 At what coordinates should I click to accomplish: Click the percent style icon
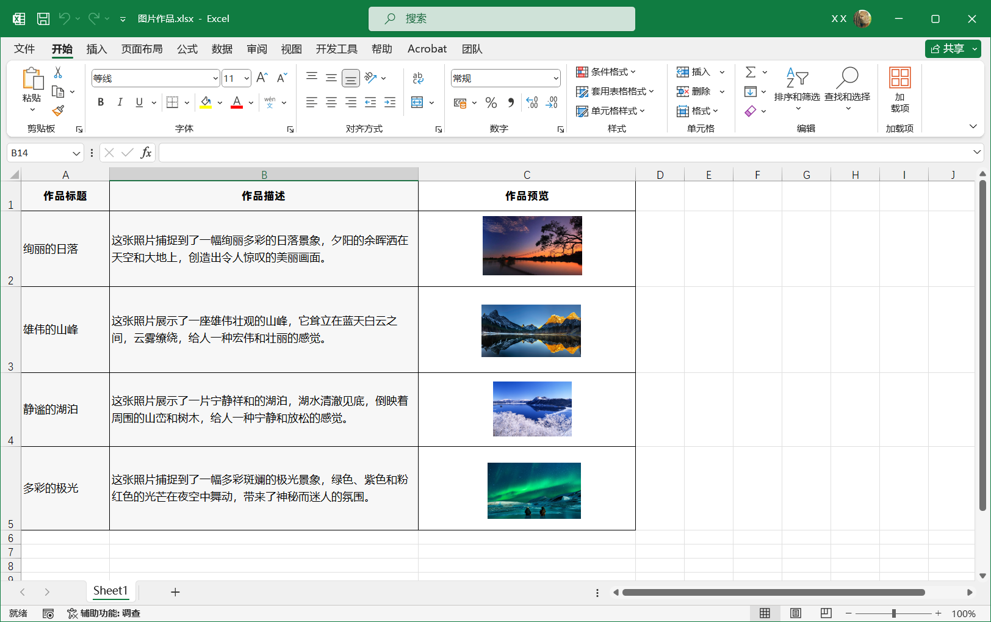pos(491,103)
